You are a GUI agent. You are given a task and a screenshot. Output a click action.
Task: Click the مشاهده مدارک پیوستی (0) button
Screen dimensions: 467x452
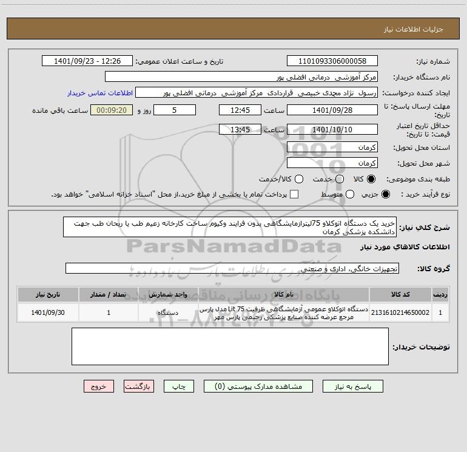(x=258, y=386)
